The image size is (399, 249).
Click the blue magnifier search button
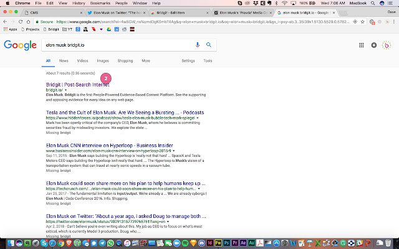pyautogui.click(x=209, y=45)
